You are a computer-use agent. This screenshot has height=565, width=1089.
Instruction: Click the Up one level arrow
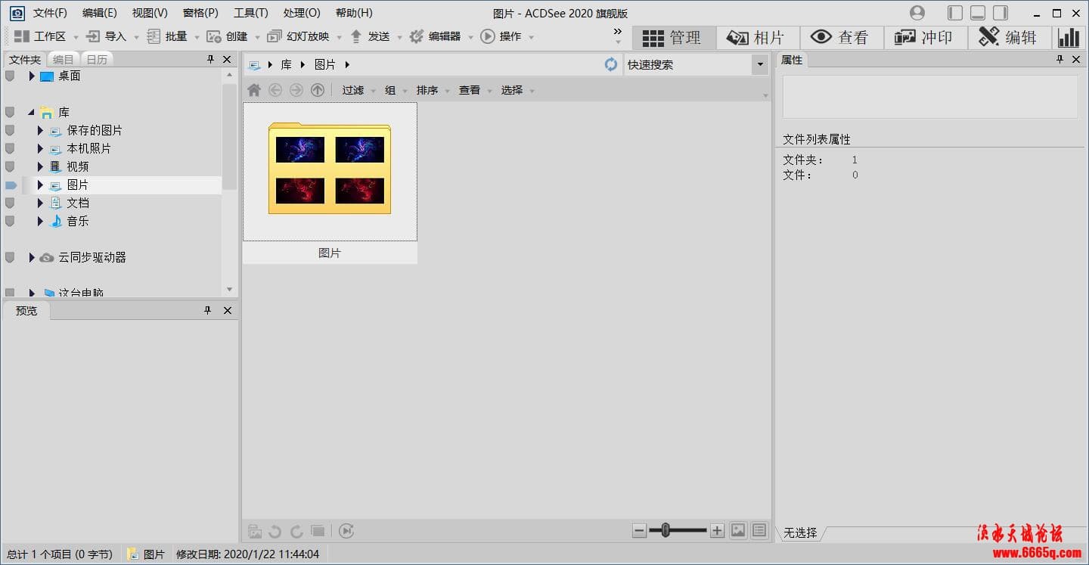(318, 90)
